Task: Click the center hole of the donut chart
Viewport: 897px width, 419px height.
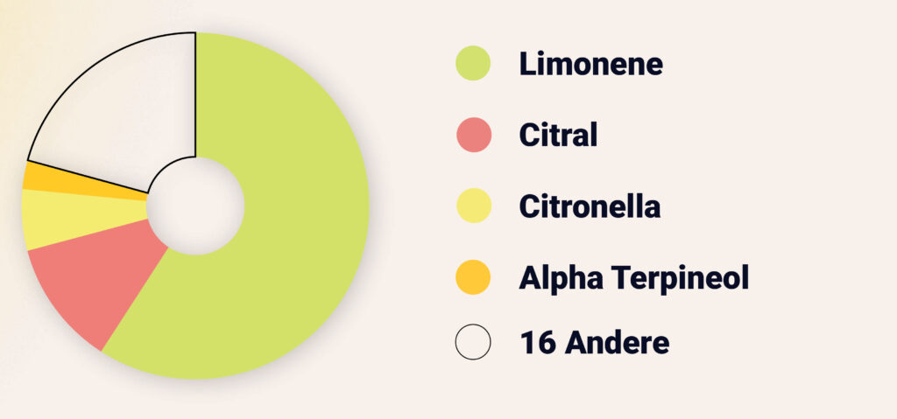Action: coord(195,206)
